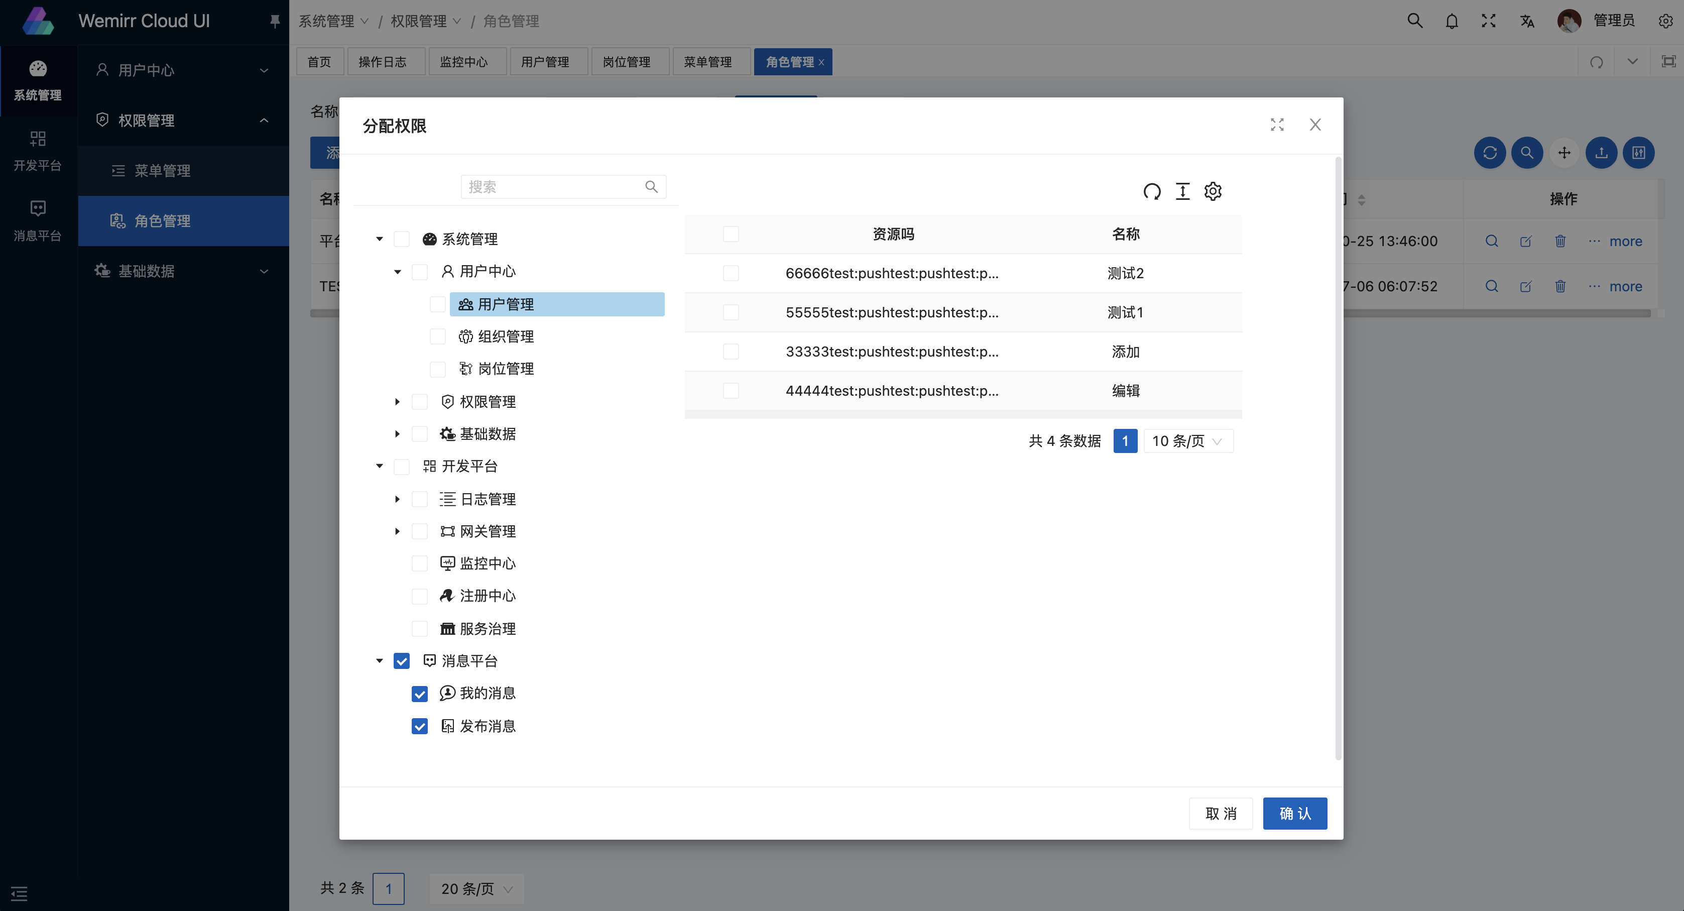
Task: Click the tree 搜索 input field
Action: pyautogui.click(x=552, y=187)
